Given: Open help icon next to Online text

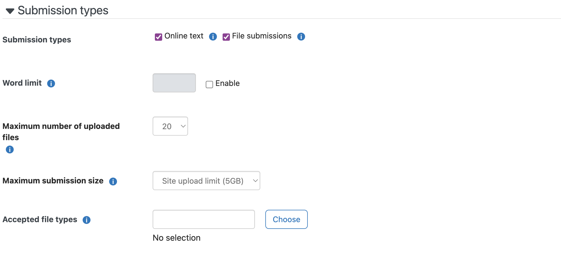Looking at the screenshot, I should (213, 37).
